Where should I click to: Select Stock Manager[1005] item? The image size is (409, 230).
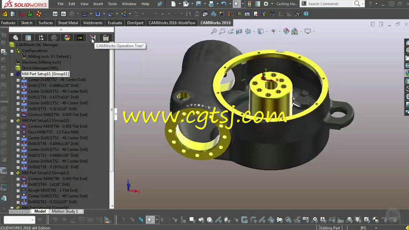40,68
